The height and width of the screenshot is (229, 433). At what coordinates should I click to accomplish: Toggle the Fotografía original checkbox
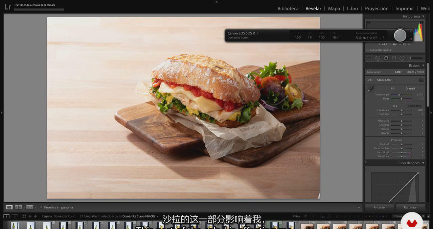367,50
